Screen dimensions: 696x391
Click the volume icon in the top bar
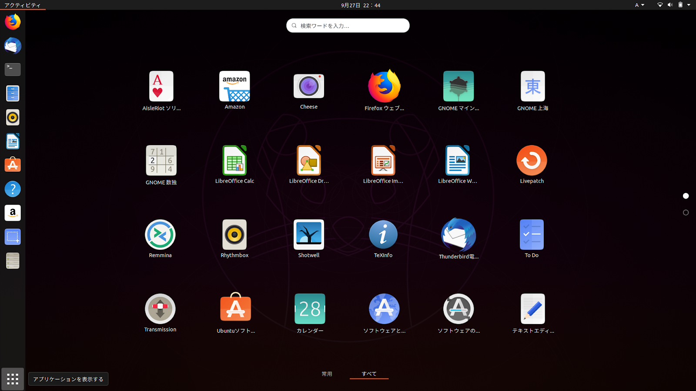[x=670, y=5]
